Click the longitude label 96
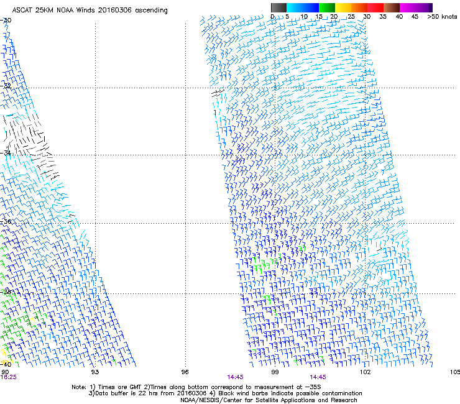460x404 pixels. [185, 372]
